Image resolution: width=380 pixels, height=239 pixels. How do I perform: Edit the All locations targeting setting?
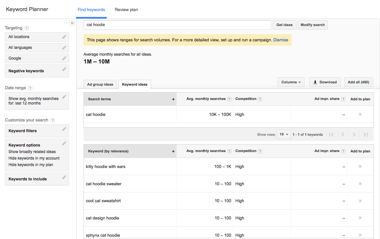tap(64, 37)
